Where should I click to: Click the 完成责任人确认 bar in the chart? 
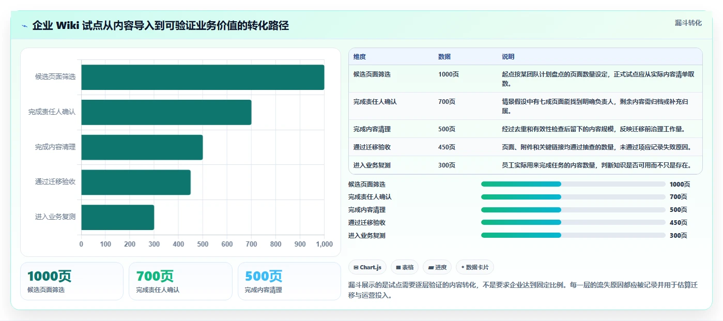point(166,112)
